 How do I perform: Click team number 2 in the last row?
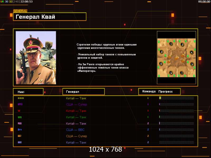pos(148,142)
